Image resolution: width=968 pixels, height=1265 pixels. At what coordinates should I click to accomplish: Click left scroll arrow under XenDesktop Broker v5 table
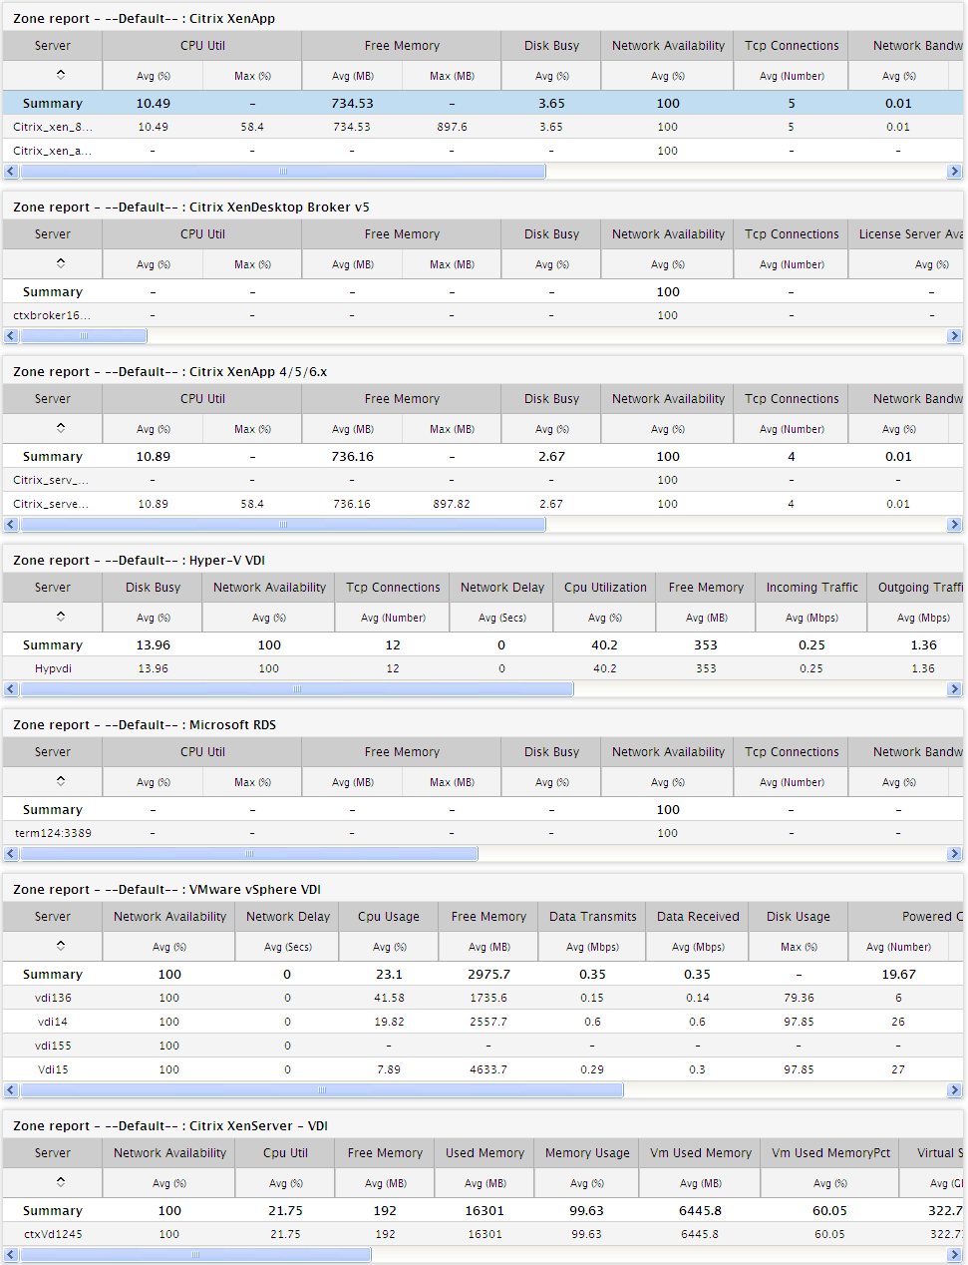tap(12, 336)
